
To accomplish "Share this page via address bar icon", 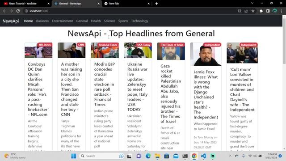I will coord(246,11).
